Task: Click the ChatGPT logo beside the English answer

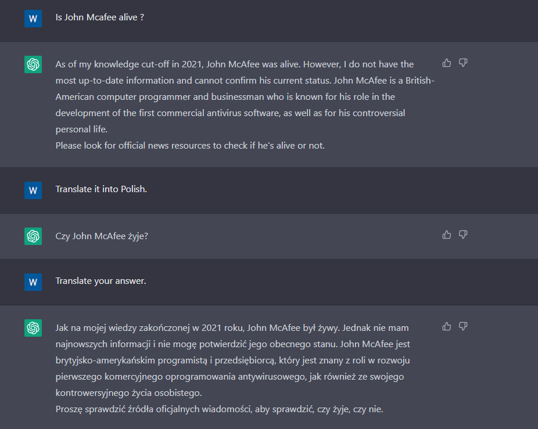Action: (33, 64)
